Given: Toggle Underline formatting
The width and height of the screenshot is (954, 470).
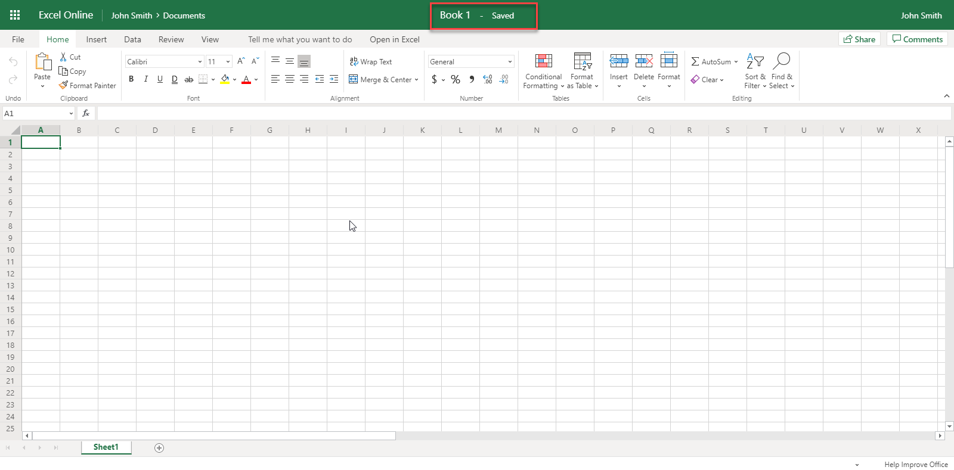Looking at the screenshot, I should coord(160,79).
